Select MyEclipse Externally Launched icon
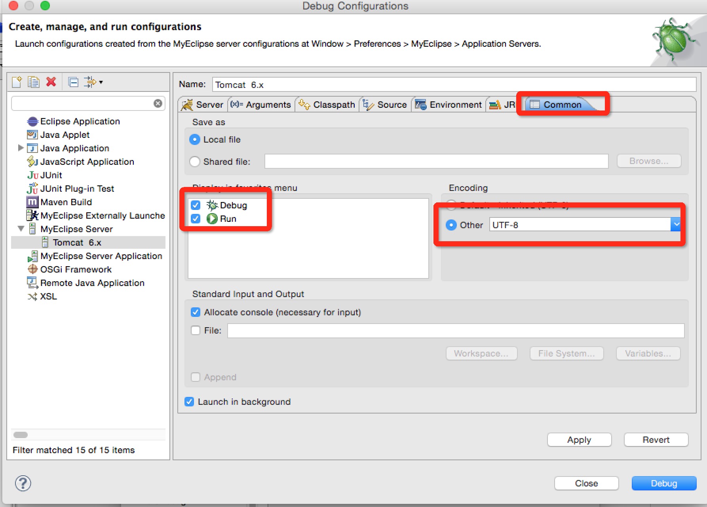Screen dimensions: 707x507 (x=32, y=215)
